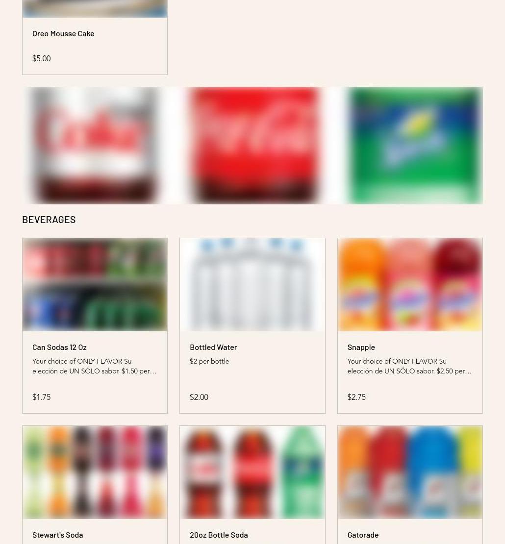Click the Bottled Water title

click(213, 347)
